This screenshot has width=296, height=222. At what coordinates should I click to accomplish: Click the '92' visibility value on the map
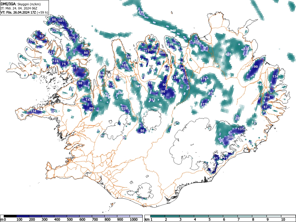(41, 36)
